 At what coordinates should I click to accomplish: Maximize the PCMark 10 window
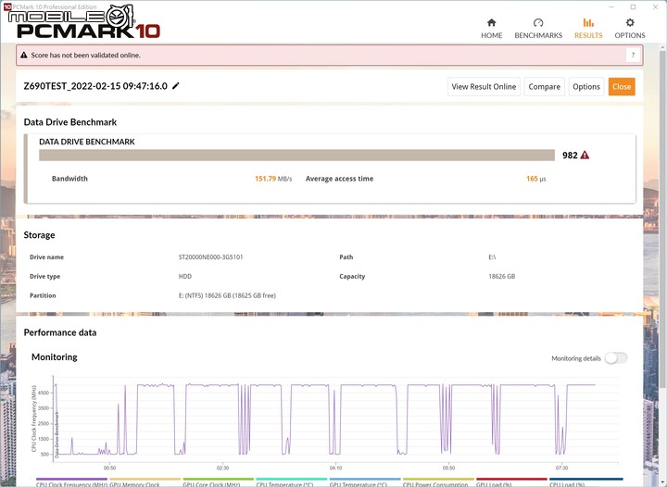[633, 6]
